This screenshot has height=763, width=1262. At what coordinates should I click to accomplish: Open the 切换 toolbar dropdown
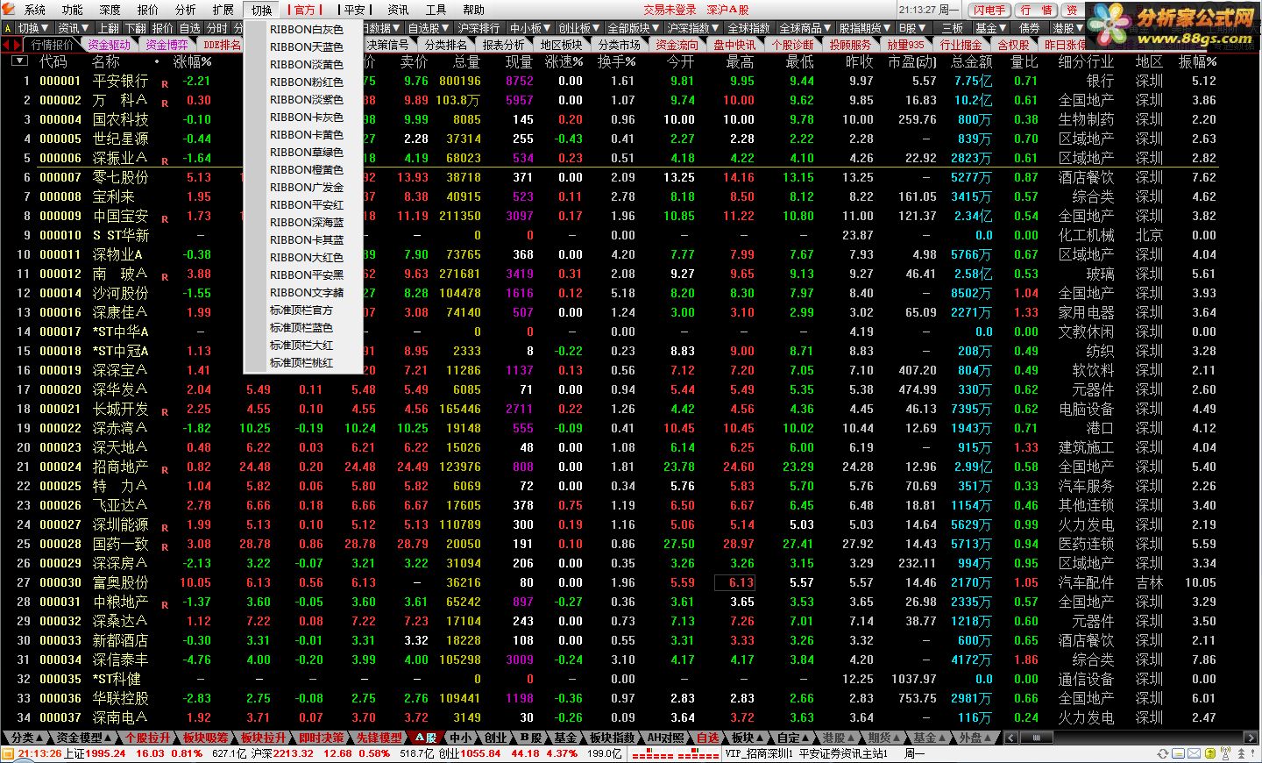[x=33, y=28]
